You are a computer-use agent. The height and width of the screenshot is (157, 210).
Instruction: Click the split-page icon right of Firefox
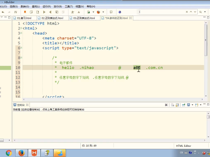(x=111, y=12)
